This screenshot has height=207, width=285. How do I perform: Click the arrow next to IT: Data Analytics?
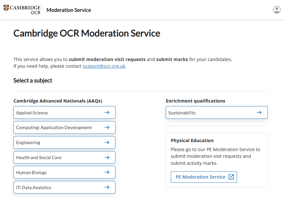pyautogui.click(x=107, y=187)
